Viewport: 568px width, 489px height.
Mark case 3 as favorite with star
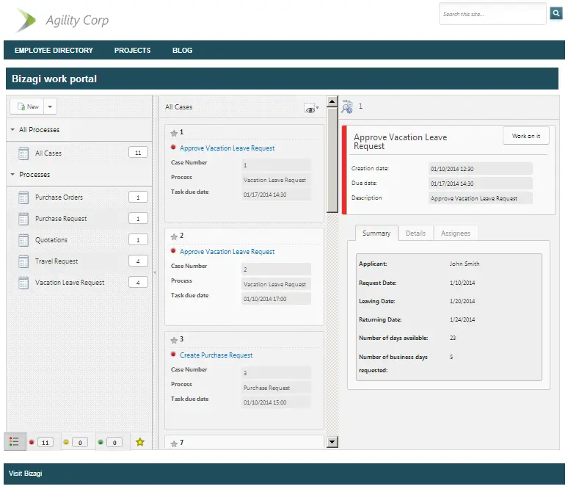point(174,340)
